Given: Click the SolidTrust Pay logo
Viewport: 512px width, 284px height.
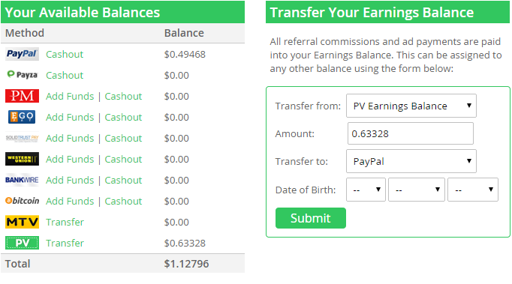Looking at the screenshot, I should tap(22, 138).
